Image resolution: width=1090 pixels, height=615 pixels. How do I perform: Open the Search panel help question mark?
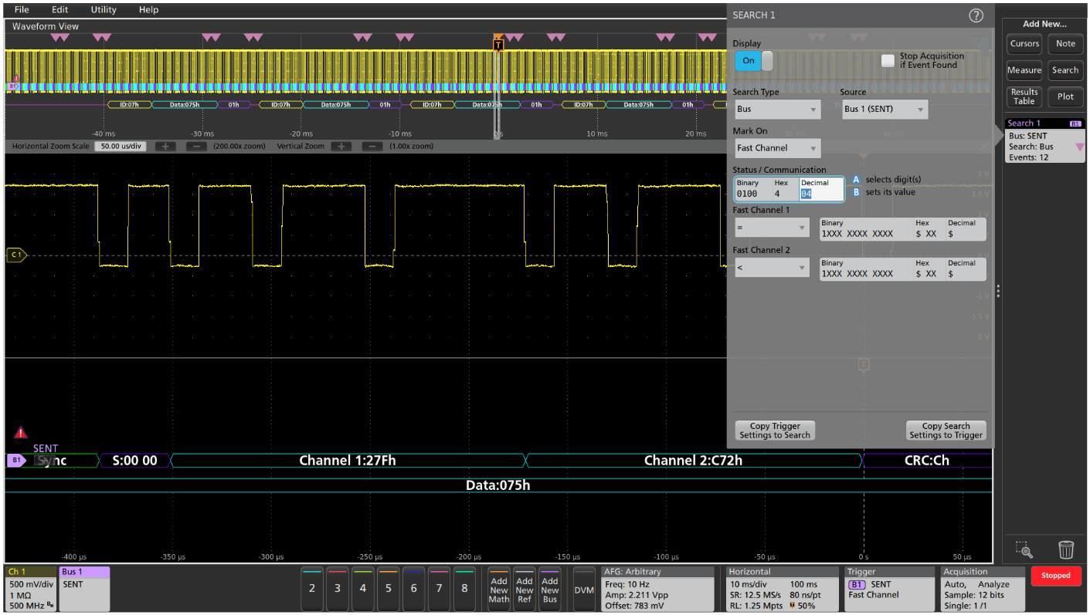pyautogui.click(x=976, y=15)
